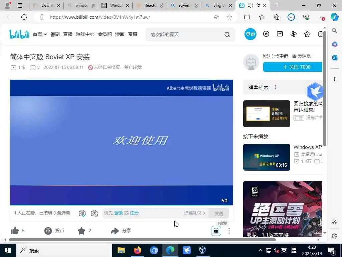Image resolution: width=342 pixels, height=257 pixels.
Task: Open the 绝区零 UP主激励计划 banner
Action: pos(283,209)
